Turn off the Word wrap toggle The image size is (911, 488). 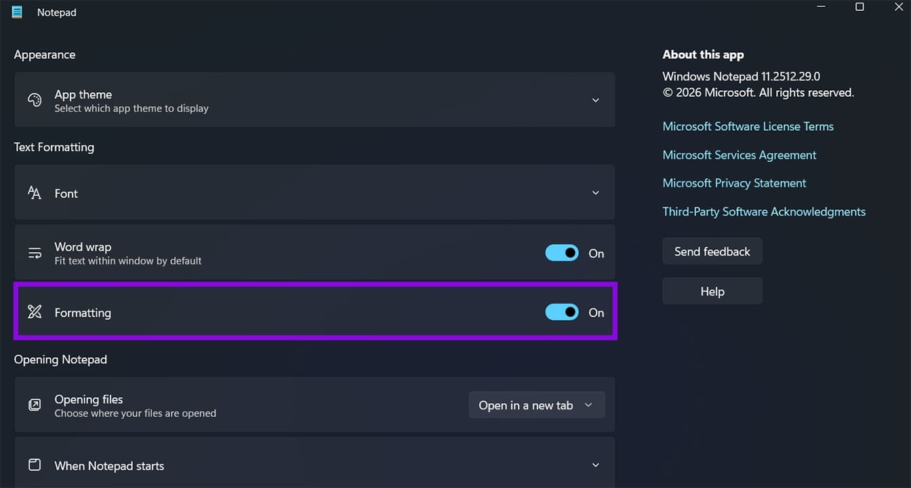click(562, 253)
